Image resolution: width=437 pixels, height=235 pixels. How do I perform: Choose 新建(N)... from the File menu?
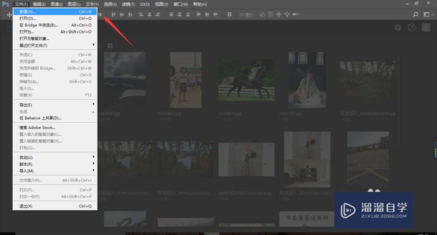pos(55,12)
